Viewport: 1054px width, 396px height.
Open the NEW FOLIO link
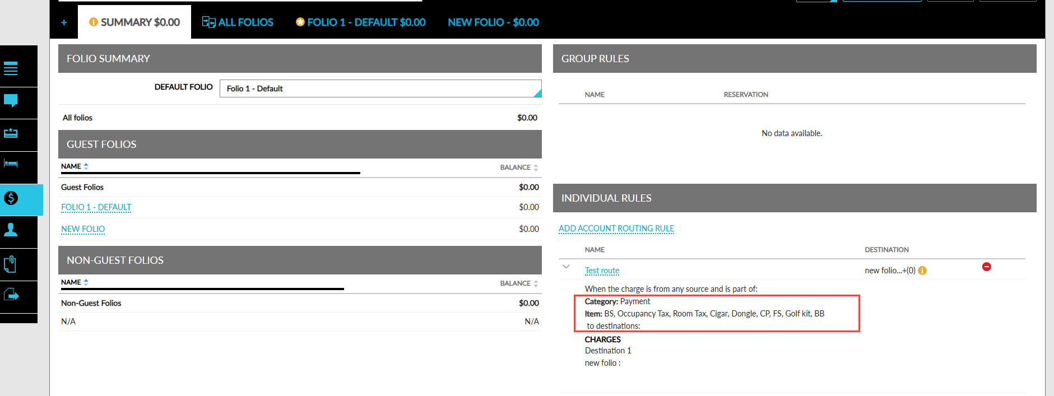click(x=83, y=229)
